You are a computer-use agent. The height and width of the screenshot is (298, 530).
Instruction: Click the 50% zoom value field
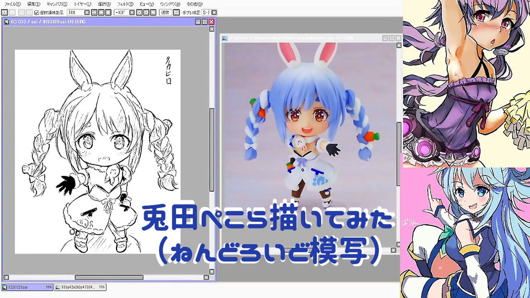76,13
